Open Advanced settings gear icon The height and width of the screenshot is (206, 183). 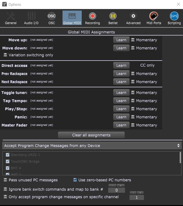coord(133,18)
